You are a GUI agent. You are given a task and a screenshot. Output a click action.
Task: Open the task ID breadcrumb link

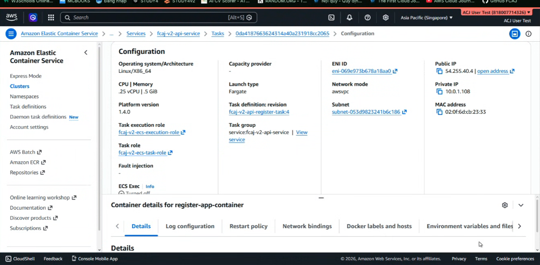click(x=282, y=33)
